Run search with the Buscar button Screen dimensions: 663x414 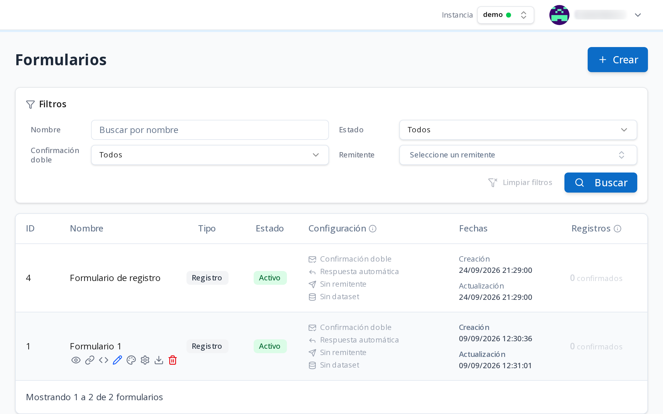click(x=601, y=183)
